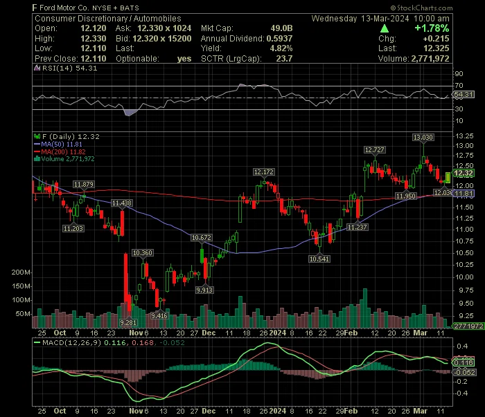
Task: Click the candlestick icon beside F (Daily)
Action: (37, 136)
